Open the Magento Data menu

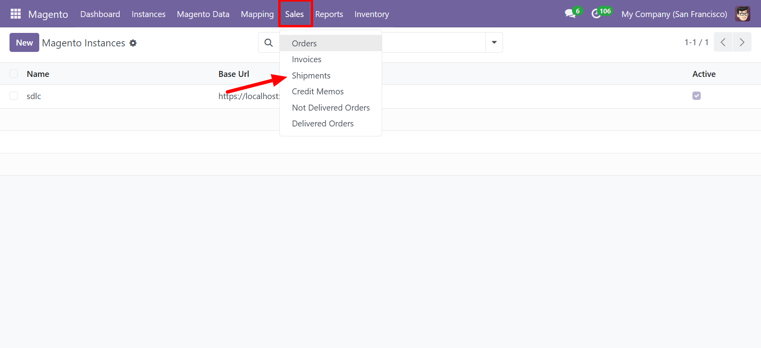coord(203,14)
